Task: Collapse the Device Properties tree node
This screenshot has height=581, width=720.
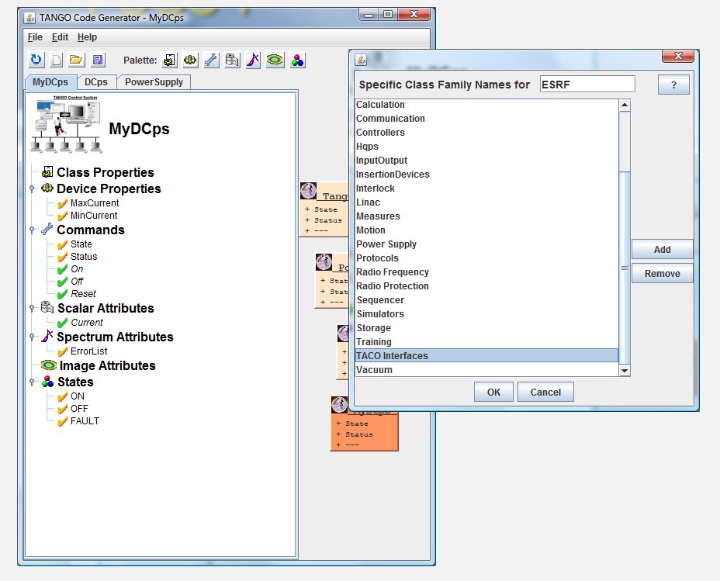Action: (32, 188)
